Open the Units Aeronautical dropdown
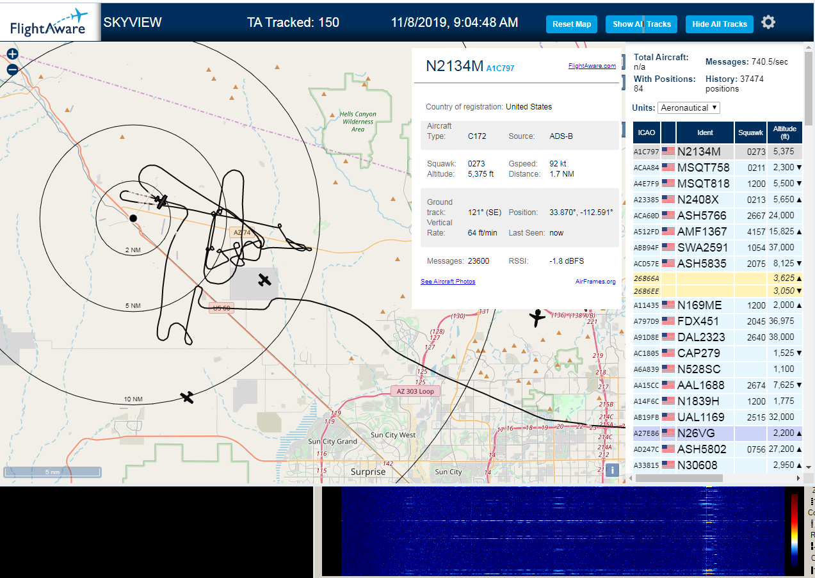The width and height of the screenshot is (815, 578). [x=689, y=108]
